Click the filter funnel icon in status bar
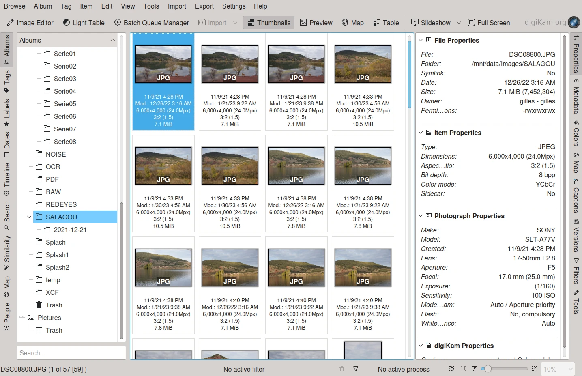The width and height of the screenshot is (582, 376). [356, 369]
